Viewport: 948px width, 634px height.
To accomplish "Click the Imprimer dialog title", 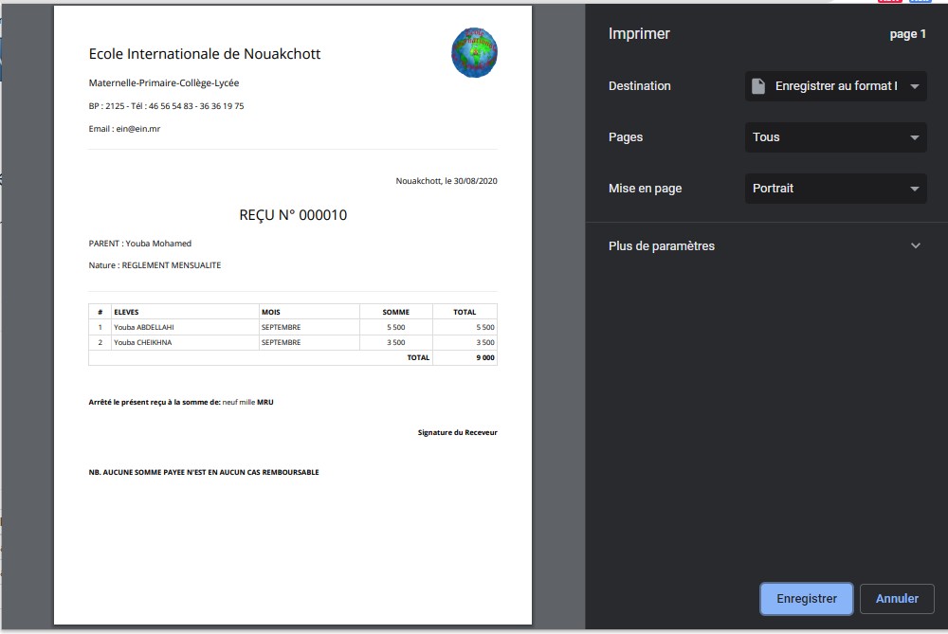I will coord(639,34).
